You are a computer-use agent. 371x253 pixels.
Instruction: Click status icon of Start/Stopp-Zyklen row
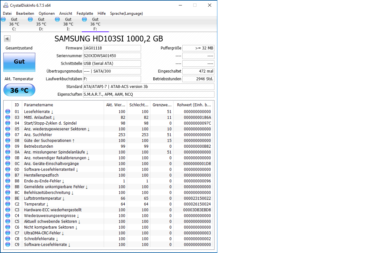pos(8,123)
